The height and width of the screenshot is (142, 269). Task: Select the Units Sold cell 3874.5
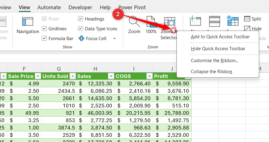pos(59,128)
